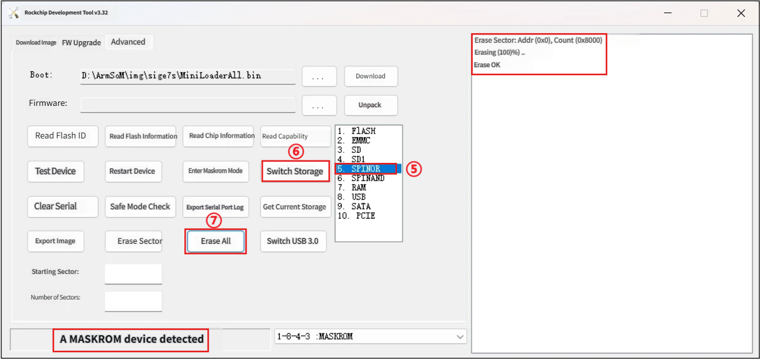Select '3. SD' in storage list

pyautogui.click(x=368, y=150)
